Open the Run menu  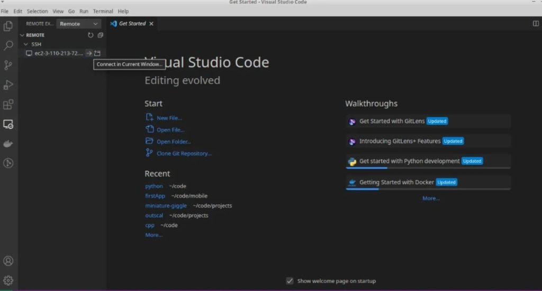[x=84, y=11]
